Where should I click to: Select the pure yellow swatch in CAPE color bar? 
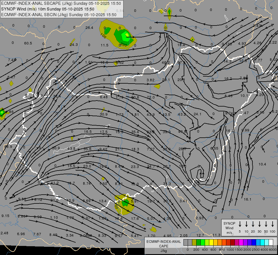click(x=211, y=243)
